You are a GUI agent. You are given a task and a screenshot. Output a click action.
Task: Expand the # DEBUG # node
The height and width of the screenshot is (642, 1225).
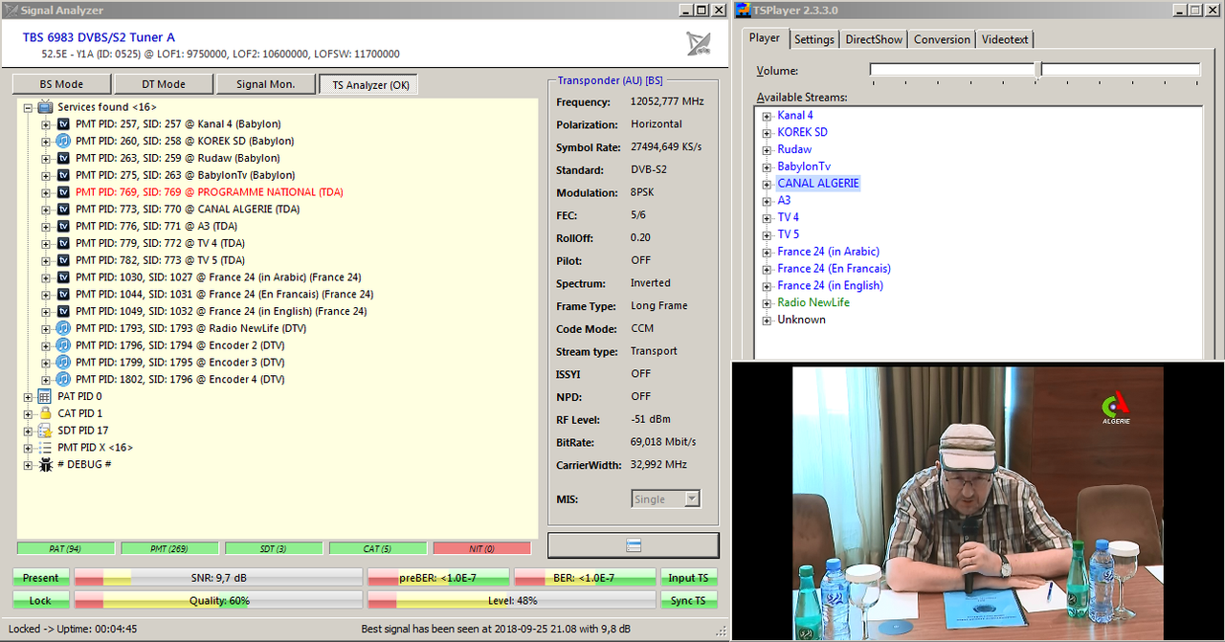coord(28,465)
